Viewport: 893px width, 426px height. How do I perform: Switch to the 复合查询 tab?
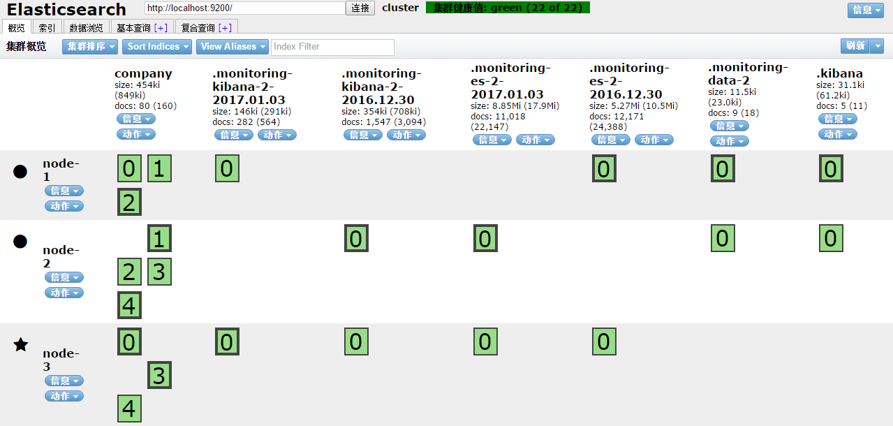pos(207,27)
